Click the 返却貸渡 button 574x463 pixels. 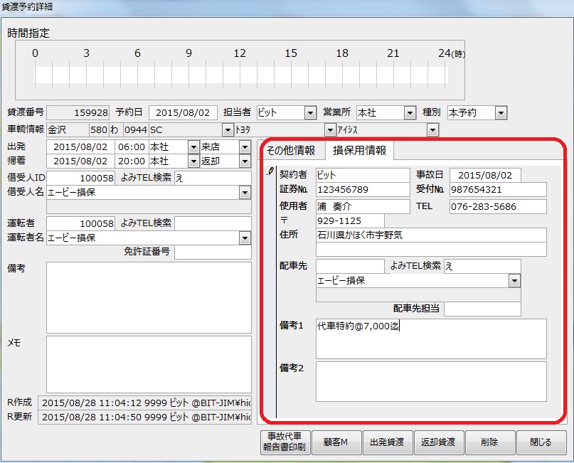tap(438, 442)
